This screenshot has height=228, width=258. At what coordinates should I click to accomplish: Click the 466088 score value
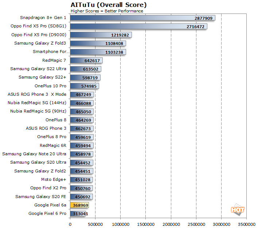(83, 103)
